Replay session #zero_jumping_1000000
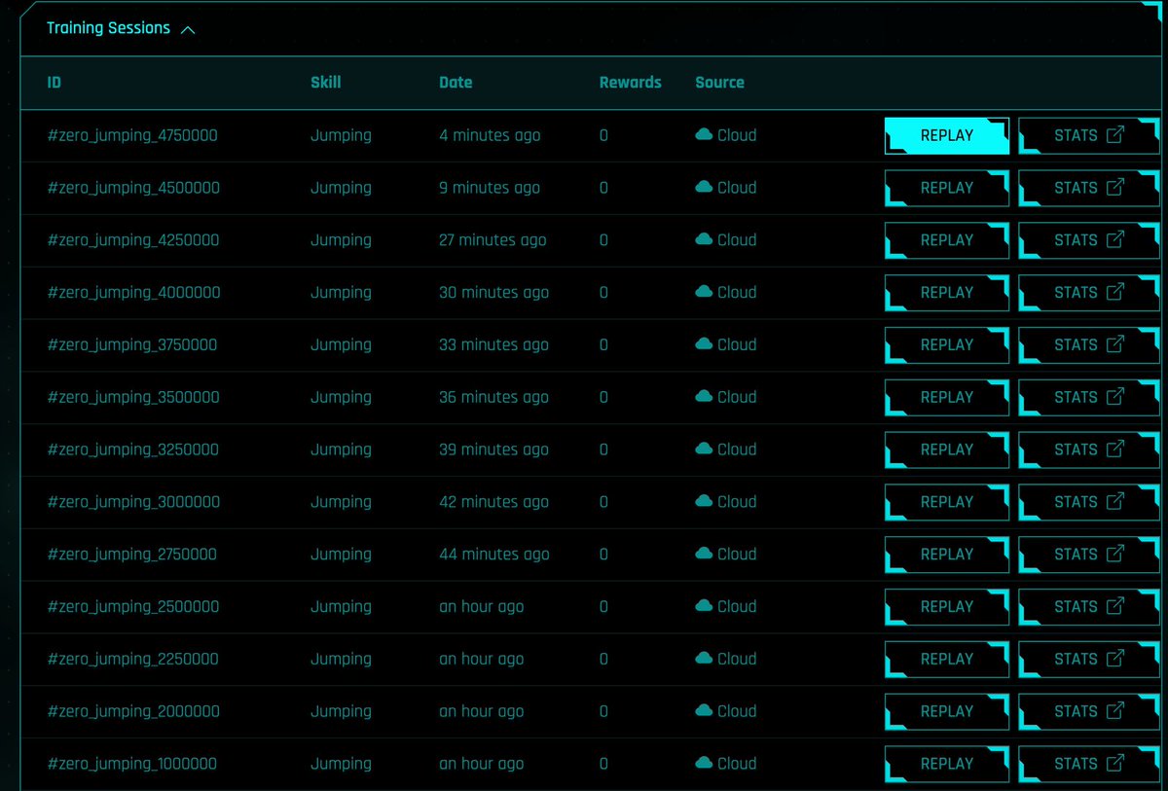 pyautogui.click(x=946, y=764)
